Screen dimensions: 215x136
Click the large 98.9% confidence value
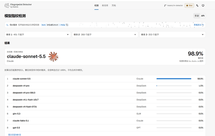[x=195, y=54]
